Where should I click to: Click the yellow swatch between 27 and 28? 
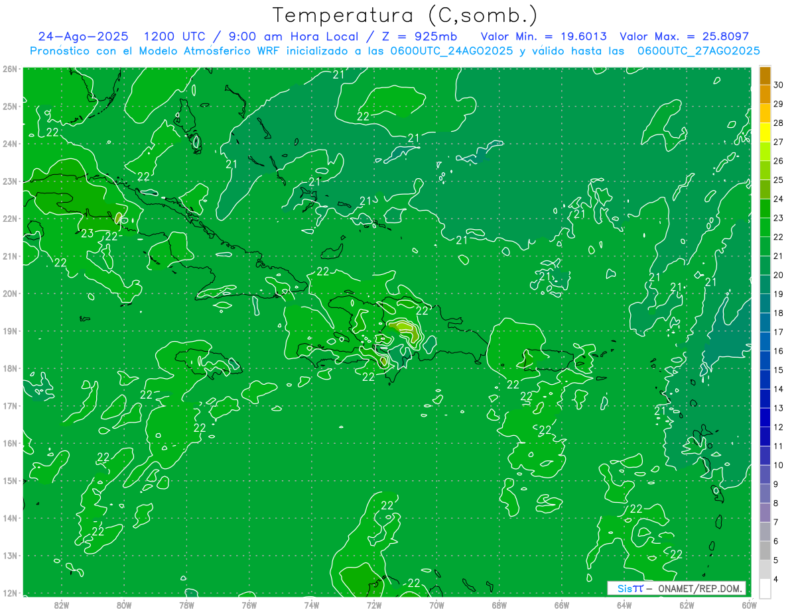pyautogui.click(x=765, y=132)
